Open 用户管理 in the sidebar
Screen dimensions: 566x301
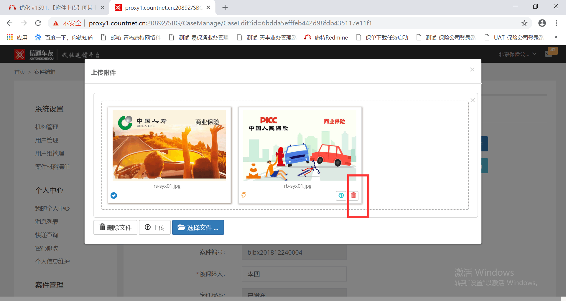tap(47, 140)
